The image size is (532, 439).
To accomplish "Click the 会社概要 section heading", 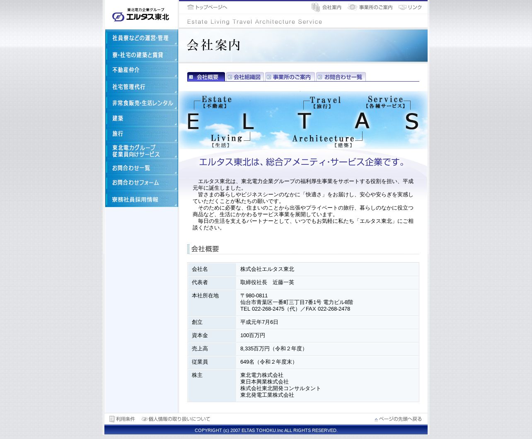I will pyautogui.click(x=205, y=249).
